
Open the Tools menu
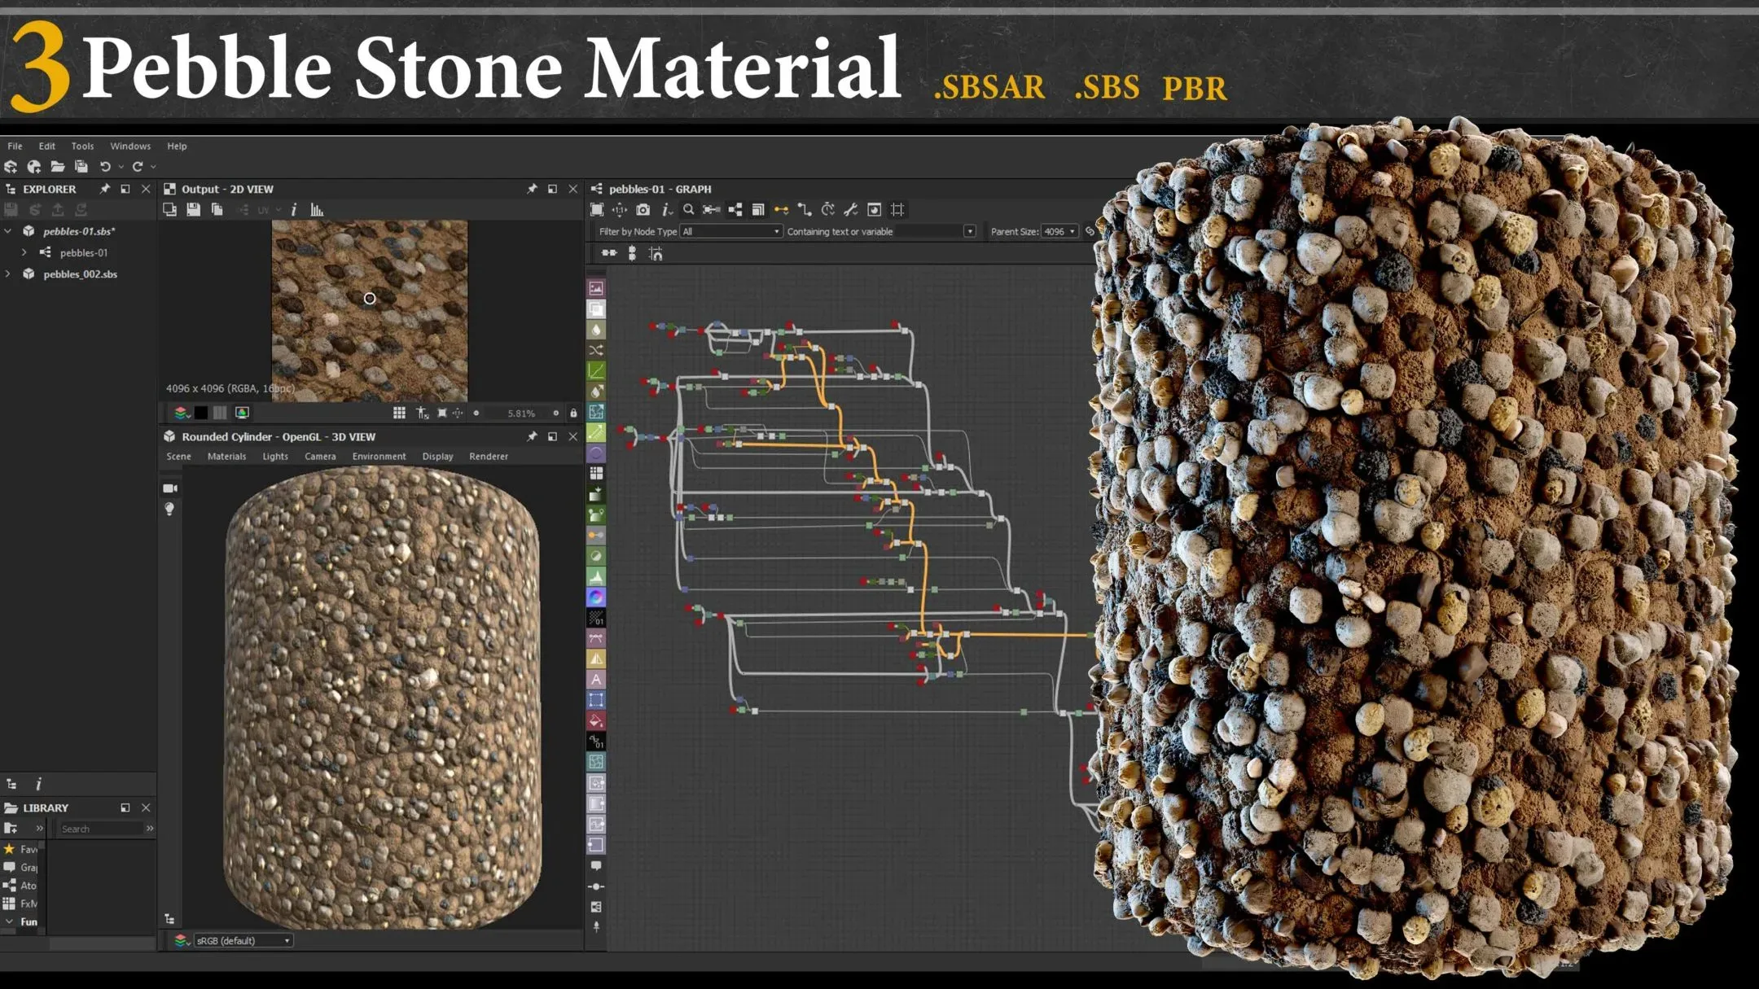pos(82,147)
